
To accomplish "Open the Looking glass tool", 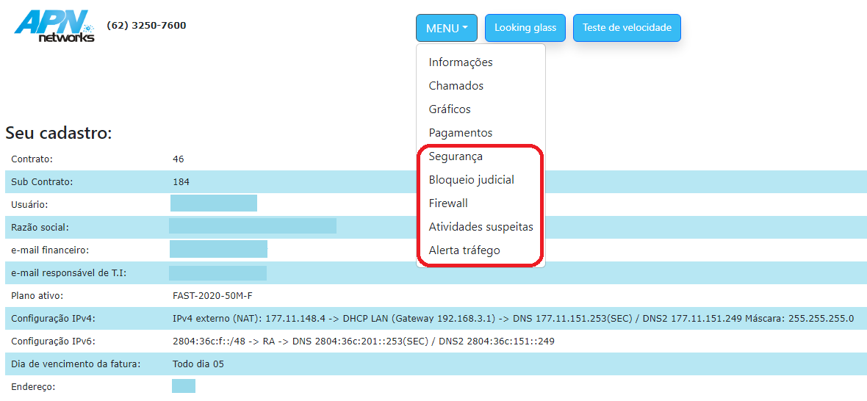I will coord(525,28).
